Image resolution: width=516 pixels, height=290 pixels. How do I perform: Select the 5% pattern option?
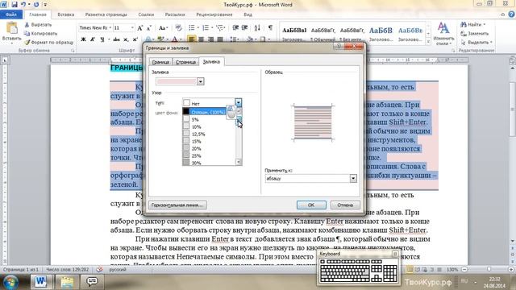click(210, 119)
